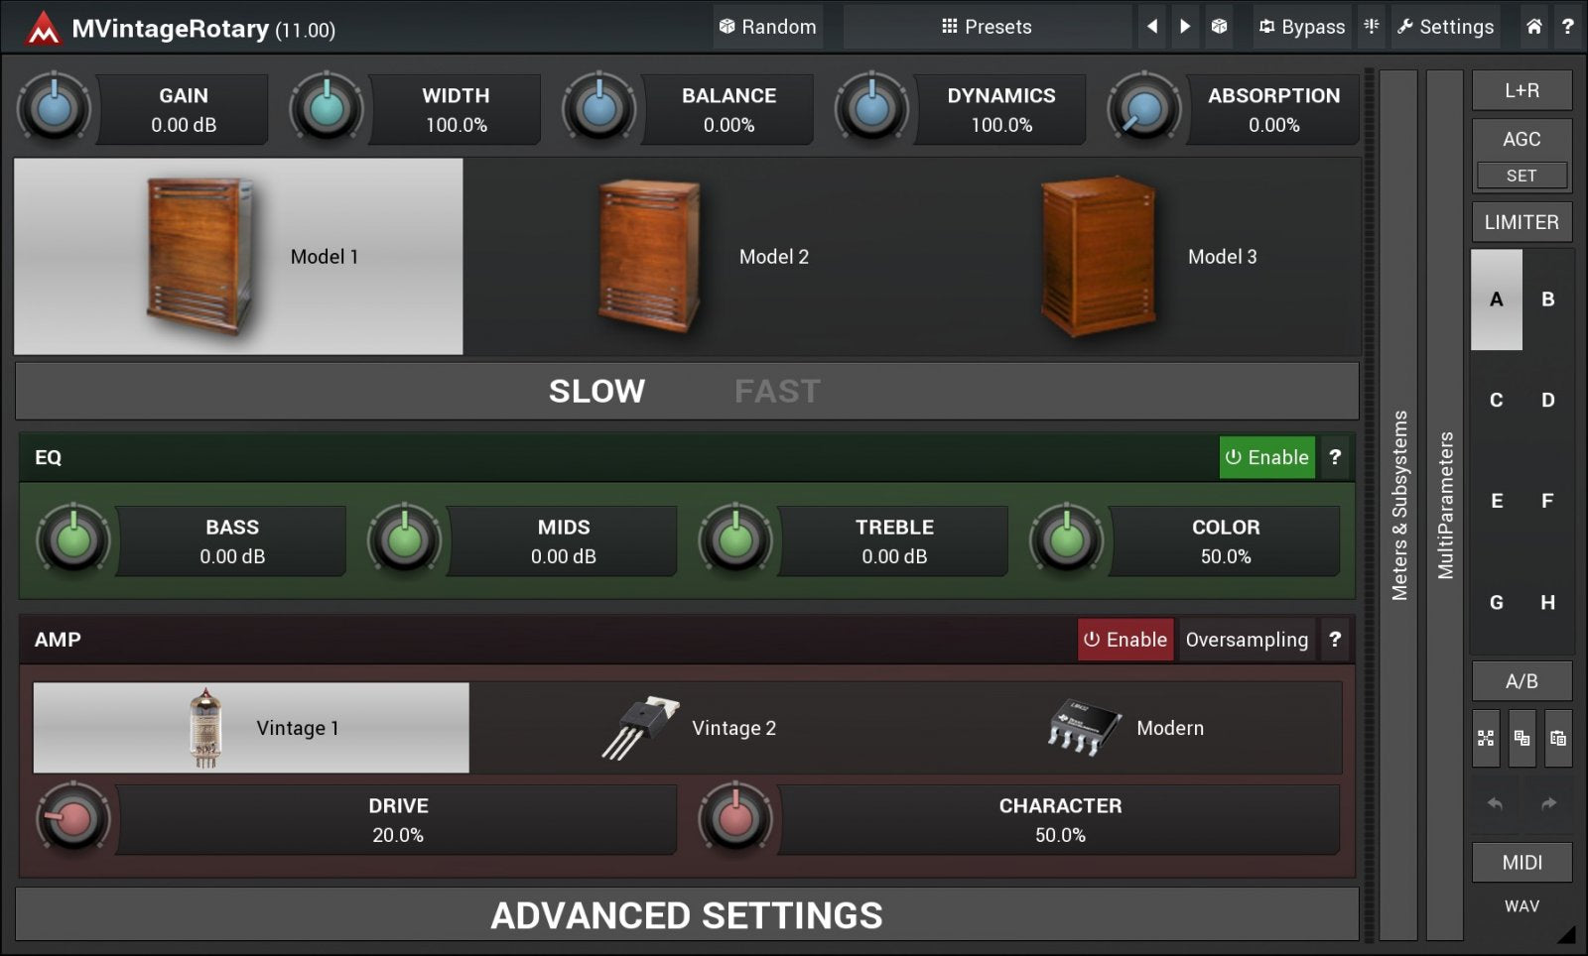1588x956 pixels.
Task: Expand the Advanced Settings panel
Action: (687, 914)
